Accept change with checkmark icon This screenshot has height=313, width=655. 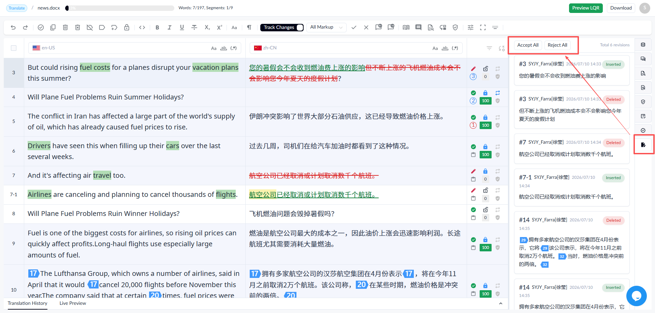(x=354, y=28)
